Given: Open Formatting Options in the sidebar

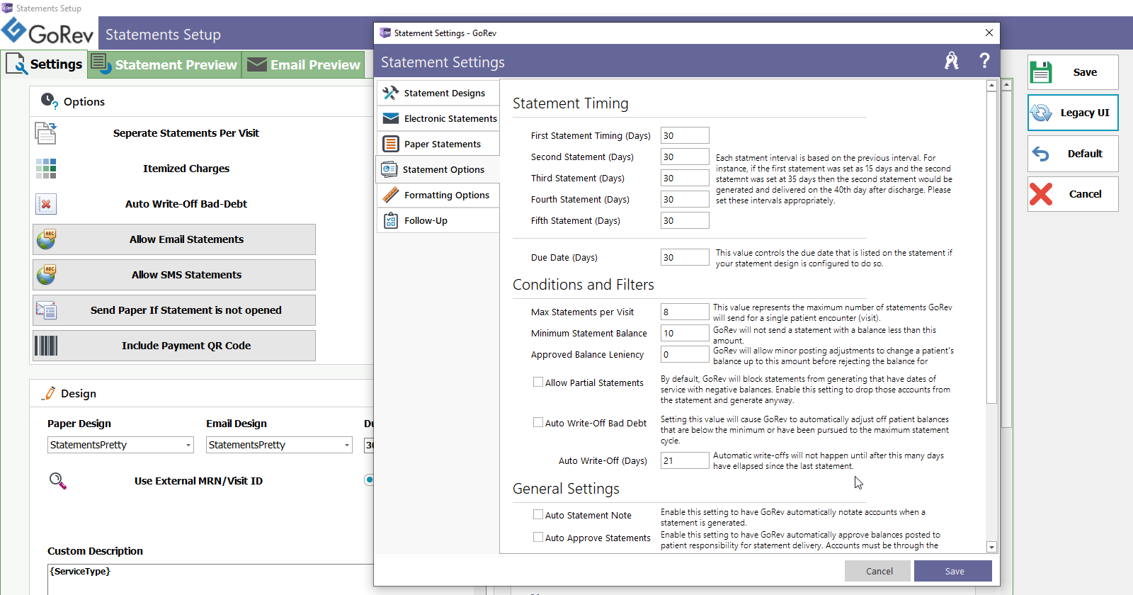Looking at the screenshot, I should click(438, 195).
